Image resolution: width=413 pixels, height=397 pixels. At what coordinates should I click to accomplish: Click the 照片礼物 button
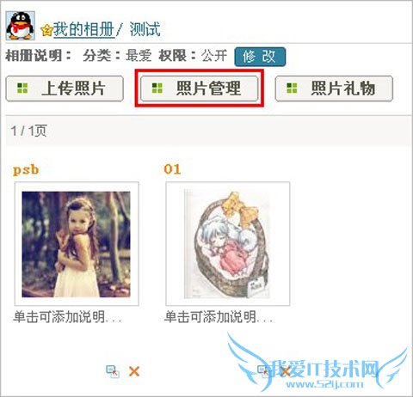point(334,89)
